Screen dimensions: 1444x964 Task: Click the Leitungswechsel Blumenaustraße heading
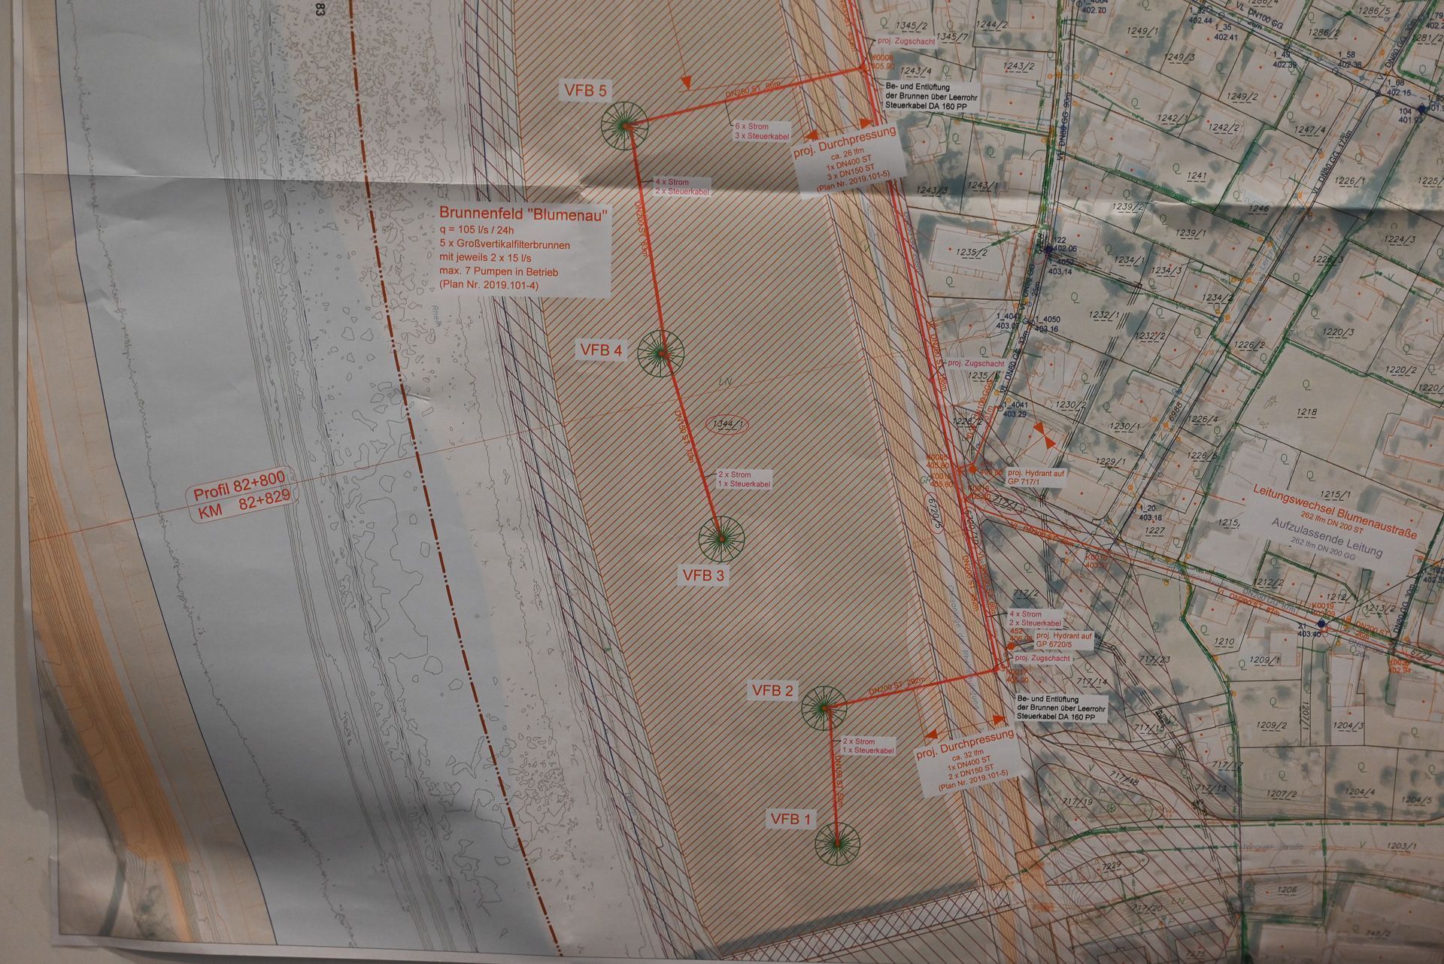click(x=1334, y=512)
